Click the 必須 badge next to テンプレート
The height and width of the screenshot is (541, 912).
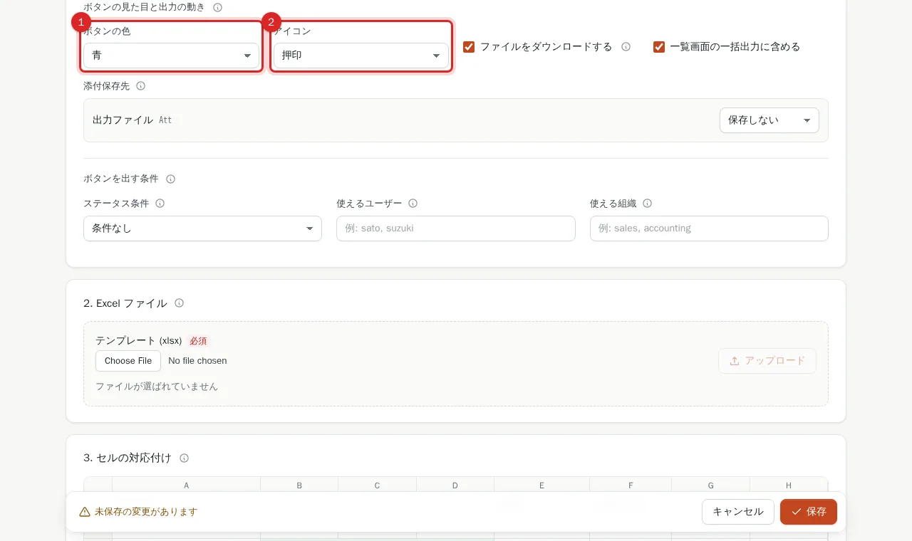(x=198, y=341)
